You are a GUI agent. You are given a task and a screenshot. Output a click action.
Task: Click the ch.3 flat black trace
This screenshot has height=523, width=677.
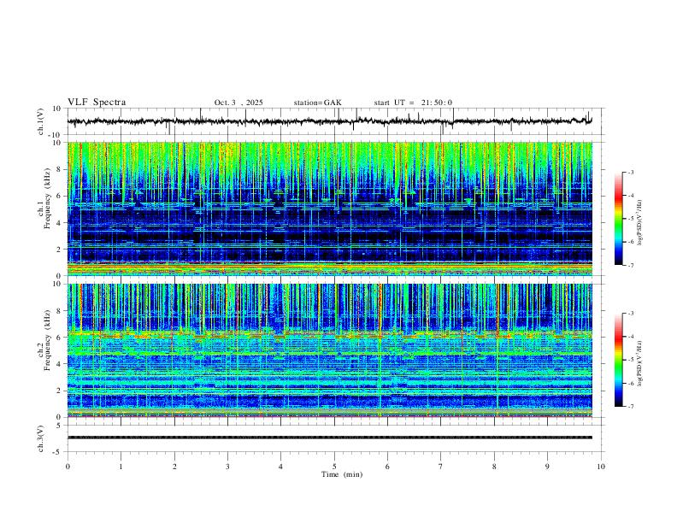coord(330,438)
